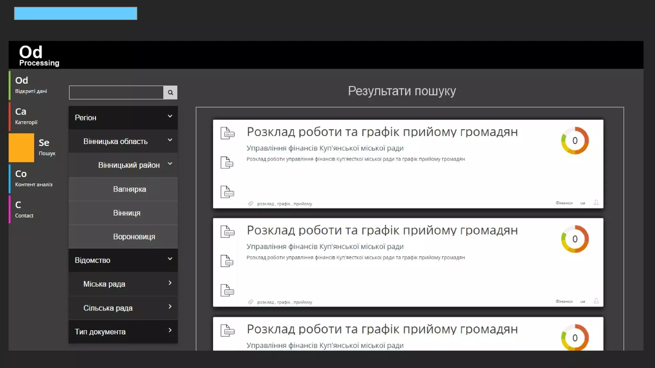Click tag icon in second result footer
This screenshot has height=368, width=655.
tap(250, 302)
